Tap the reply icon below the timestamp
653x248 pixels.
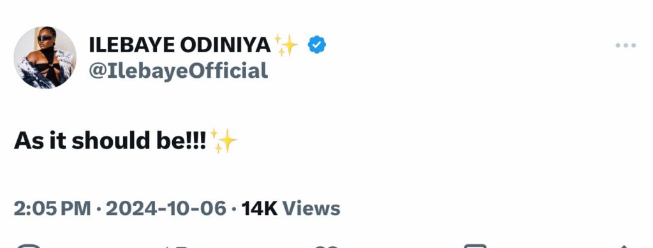coord(28,246)
